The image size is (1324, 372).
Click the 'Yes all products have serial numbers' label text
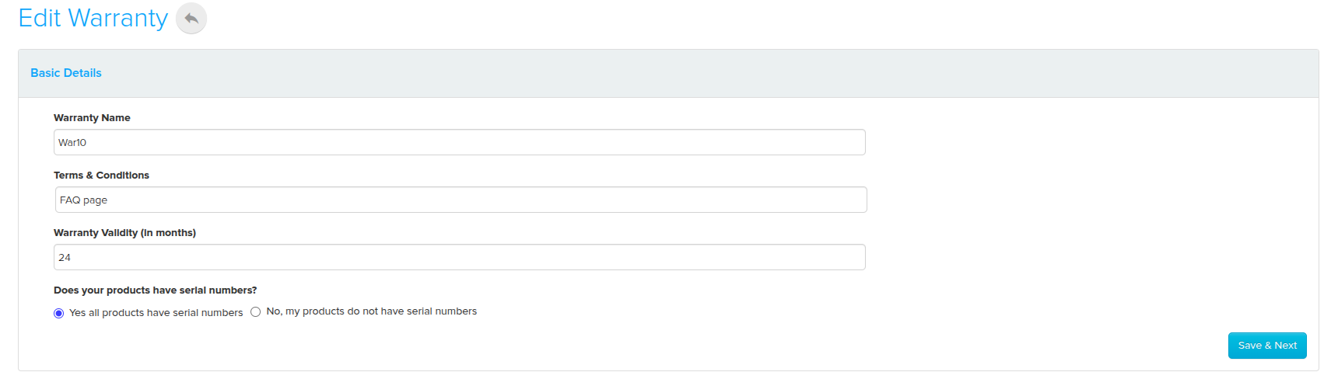(x=156, y=313)
